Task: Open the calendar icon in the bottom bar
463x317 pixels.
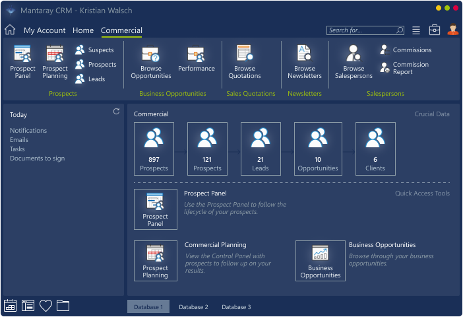Action: click(10, 306)
